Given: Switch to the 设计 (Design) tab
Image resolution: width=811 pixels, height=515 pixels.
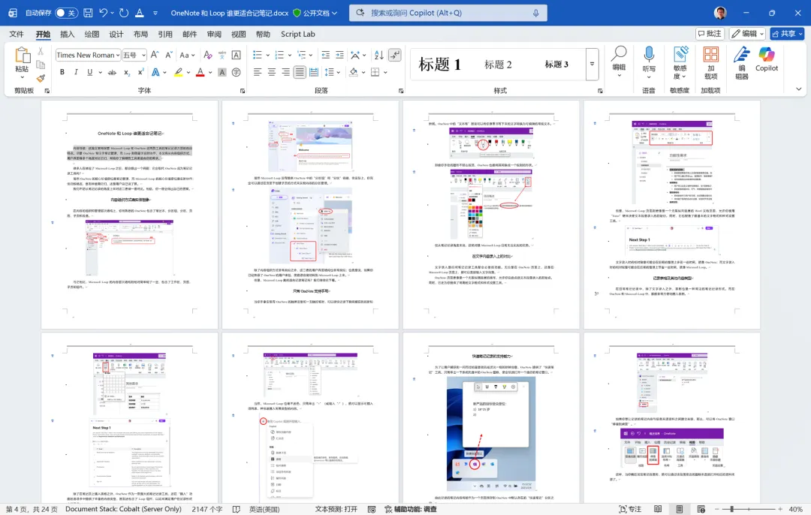Looking at the screenshot, I should 116,34.
